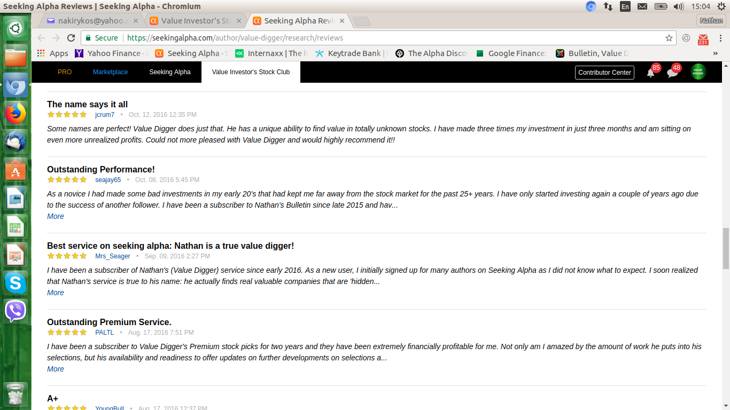Open the Internaxx bookmark

coord(271,53)
